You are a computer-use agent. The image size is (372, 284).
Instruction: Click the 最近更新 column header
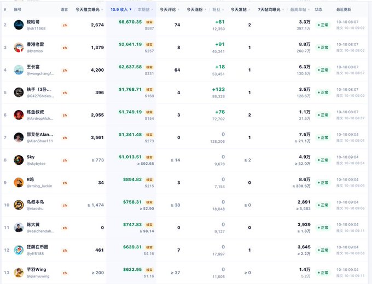344,9
